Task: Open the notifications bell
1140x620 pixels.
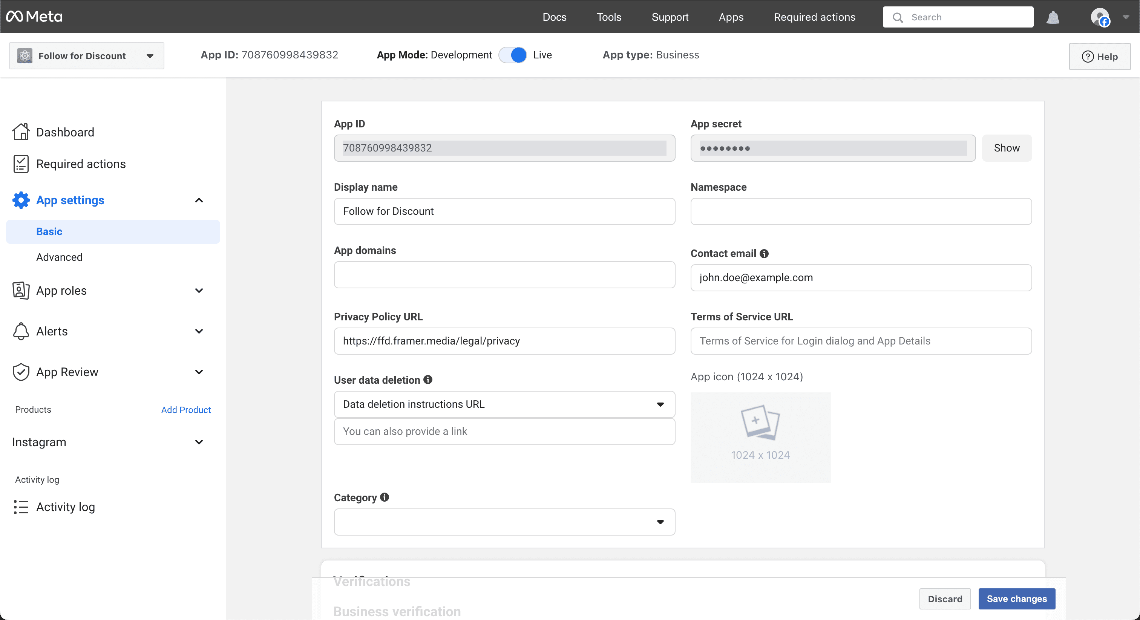Action: pos(1053,17)
